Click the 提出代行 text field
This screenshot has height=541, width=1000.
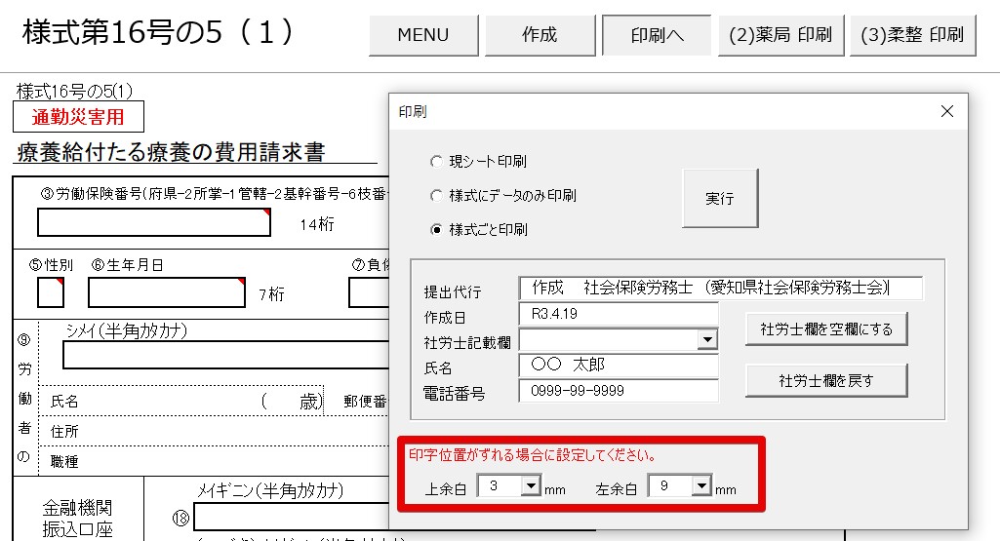[x=721, y=288]
